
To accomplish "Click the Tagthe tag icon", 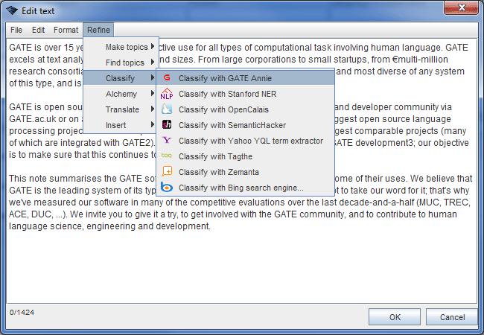I will (167, 156).
